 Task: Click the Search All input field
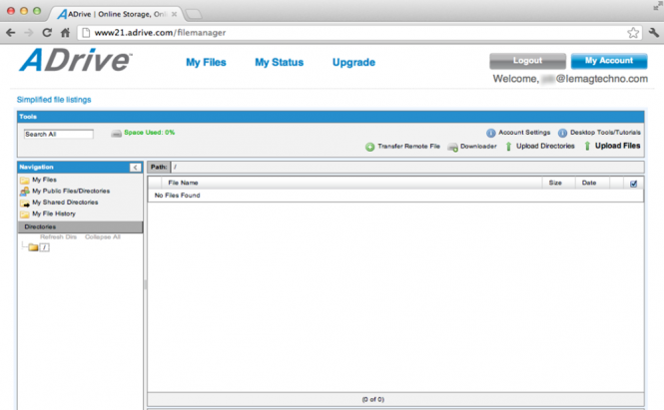(x=59, y=134)
